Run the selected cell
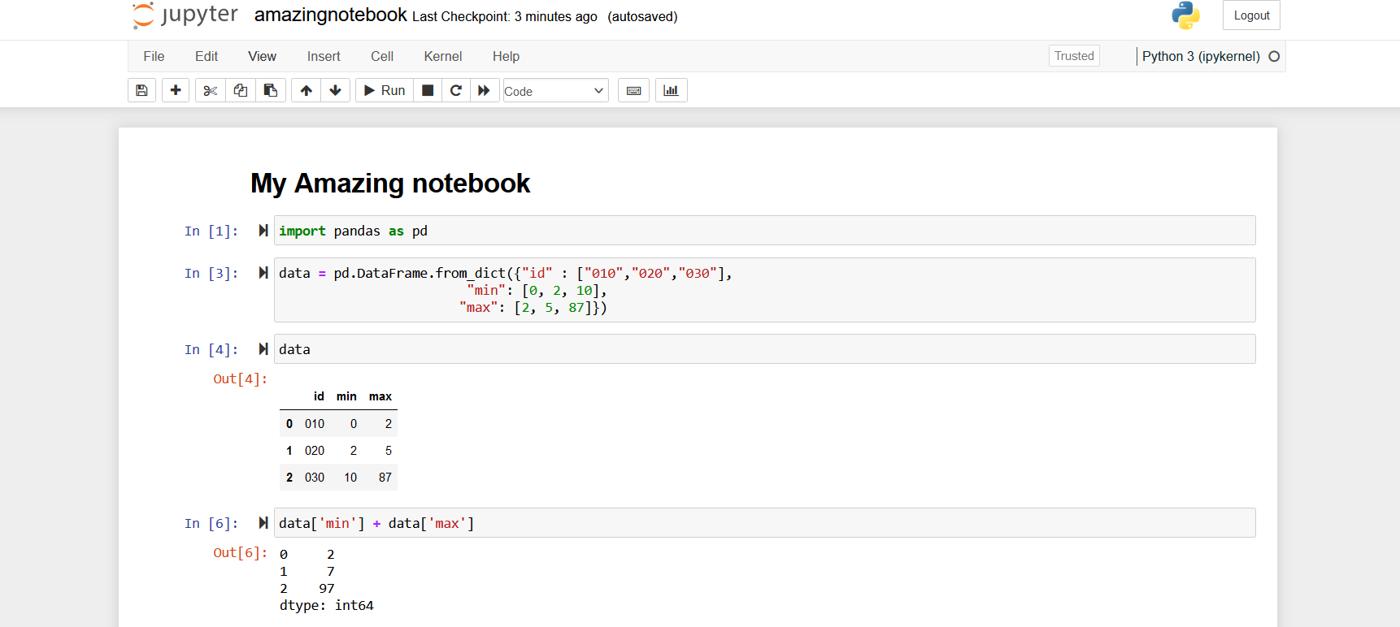The height and width of the screenshot is (627, 1400). click(385, 90)
